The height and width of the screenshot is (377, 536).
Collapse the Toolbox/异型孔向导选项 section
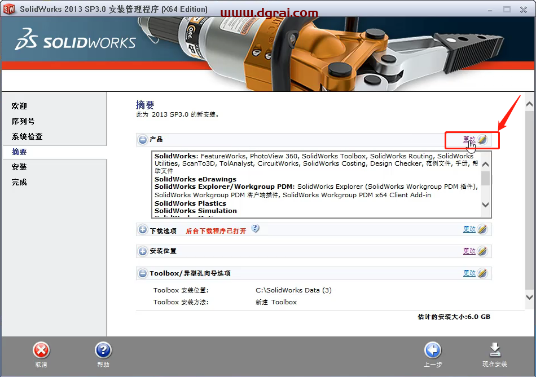pyautogui.click(x=143, y=273)
